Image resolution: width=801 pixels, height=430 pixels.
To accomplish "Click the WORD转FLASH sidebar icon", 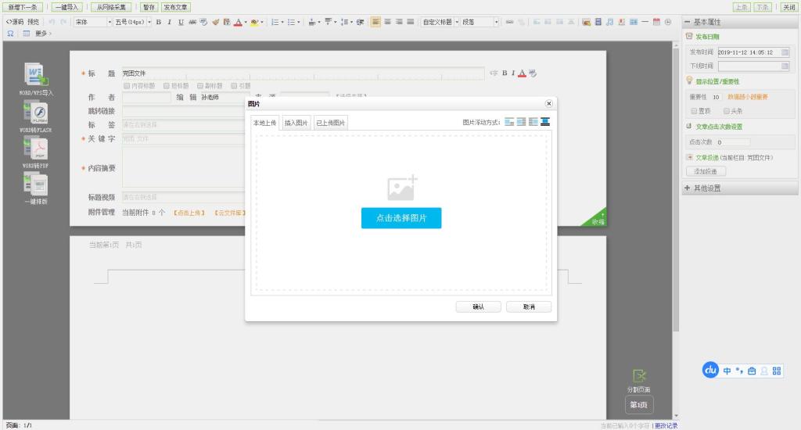I will (x=36, y=114).
